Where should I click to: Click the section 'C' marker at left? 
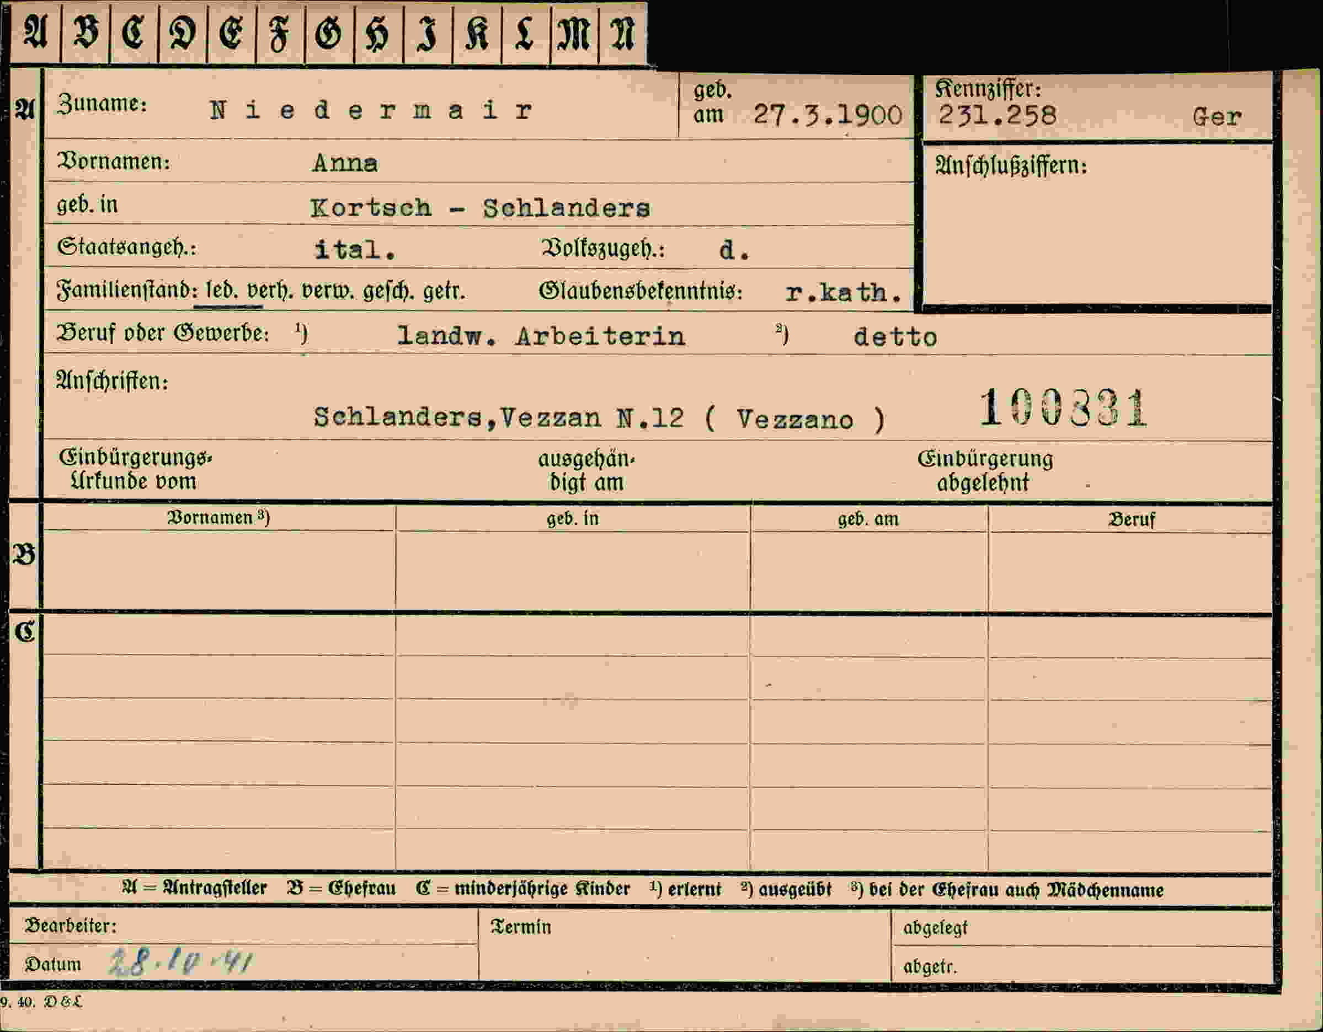click(x=25, y=632)
